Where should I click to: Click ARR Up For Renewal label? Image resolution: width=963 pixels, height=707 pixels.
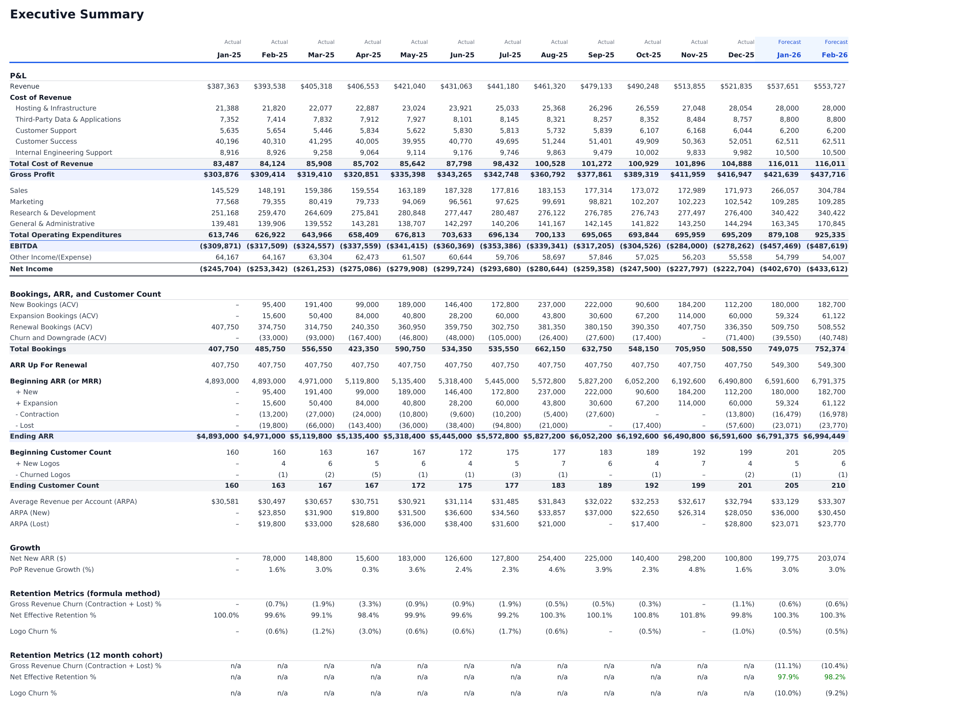click(48, 365)
